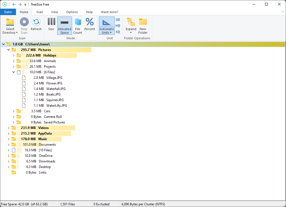Image resolution: width=286 pixels, height=207 pixels.
Task: Click the Datei tab
Action: (x=8, y=12)
